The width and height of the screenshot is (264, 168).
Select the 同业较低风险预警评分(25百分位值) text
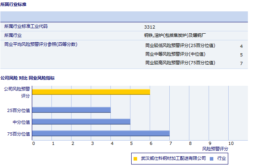[x=180, y=45]
